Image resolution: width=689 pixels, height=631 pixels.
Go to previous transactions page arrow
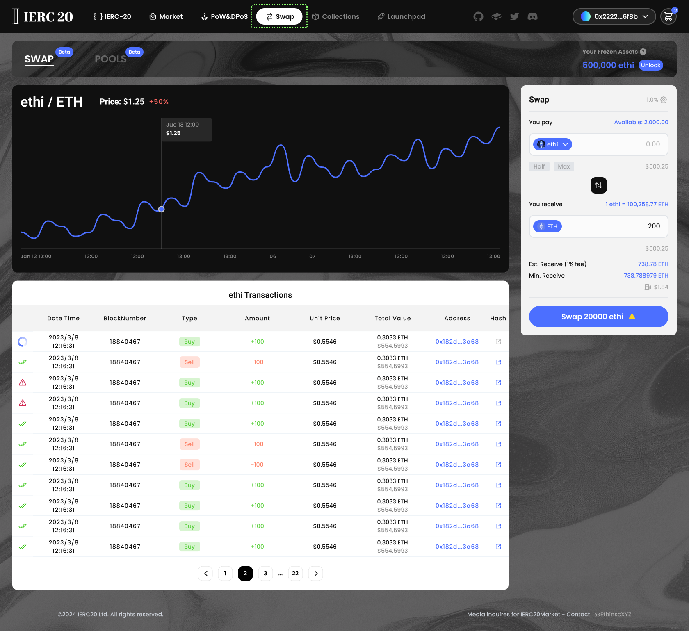205,573
